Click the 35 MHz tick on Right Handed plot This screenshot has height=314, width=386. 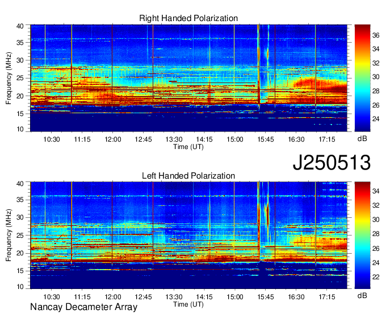coord(20,43)
